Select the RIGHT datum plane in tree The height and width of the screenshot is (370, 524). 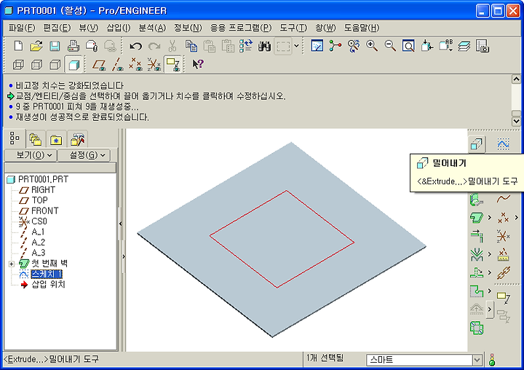click(x=43, y=189)
